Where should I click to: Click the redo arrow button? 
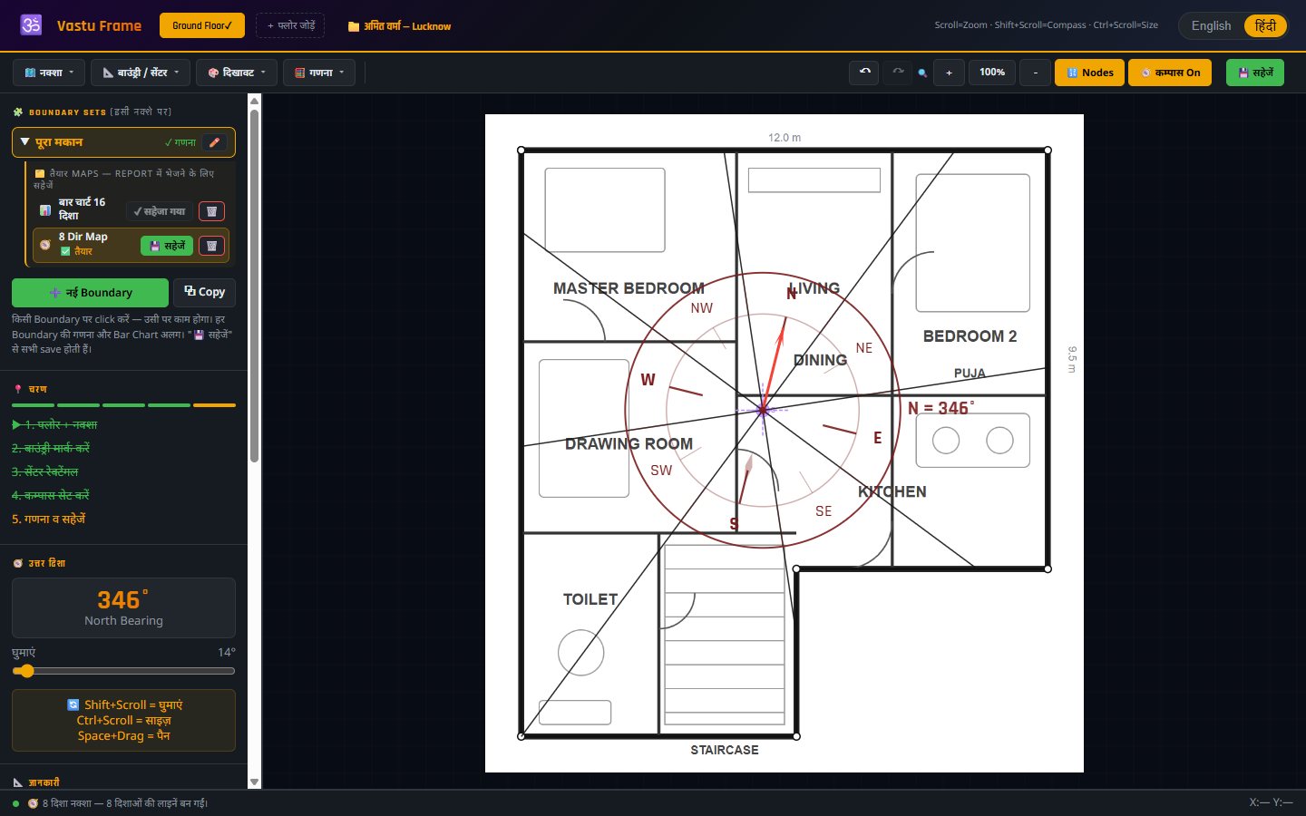898,73
